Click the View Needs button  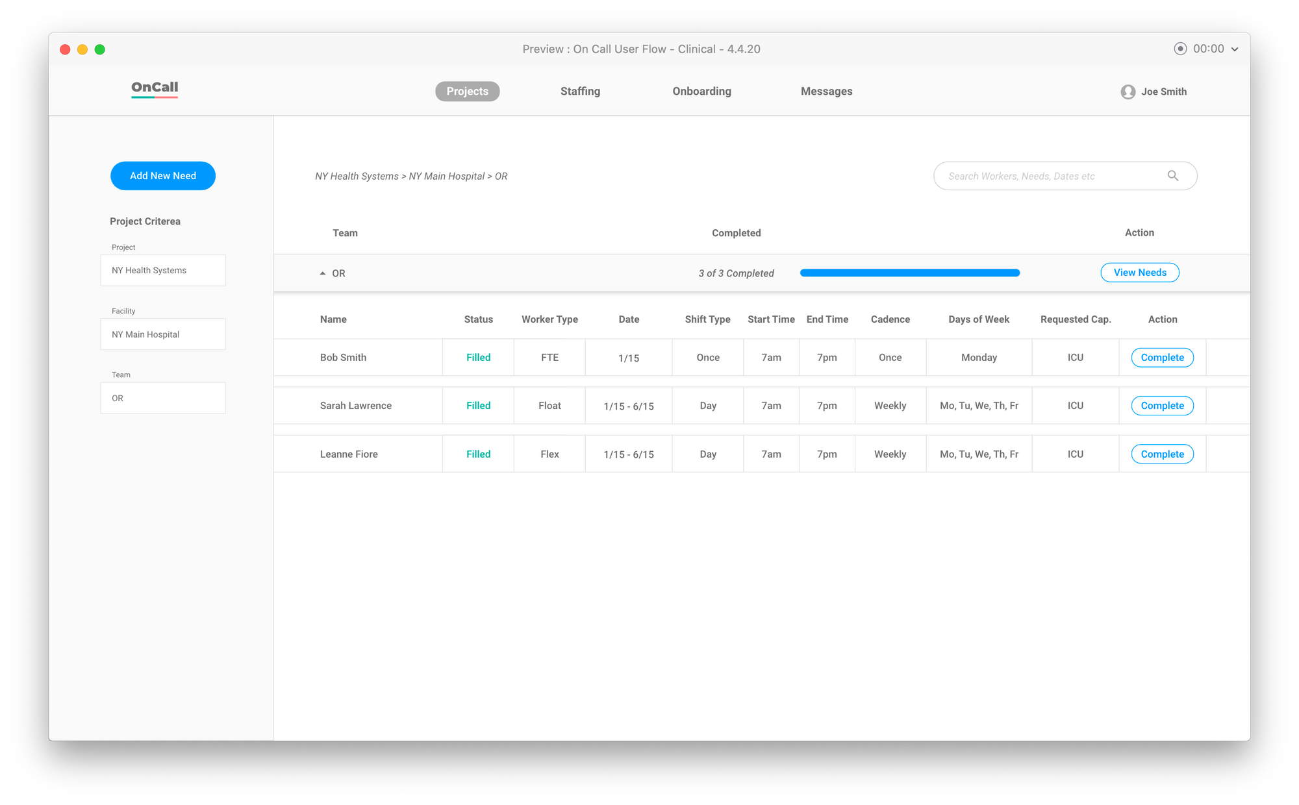[1140, 273]
